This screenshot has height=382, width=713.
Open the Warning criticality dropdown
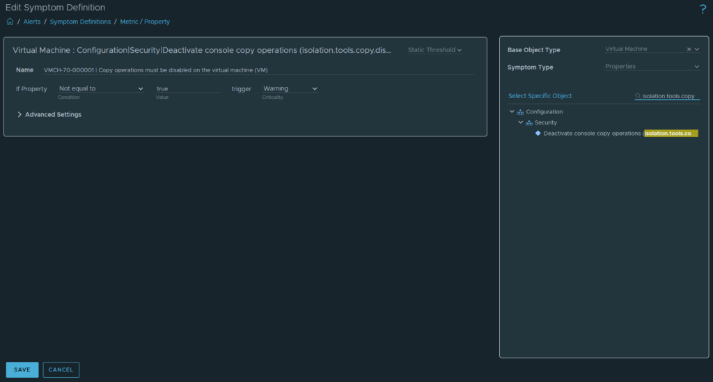click(290, 89)
